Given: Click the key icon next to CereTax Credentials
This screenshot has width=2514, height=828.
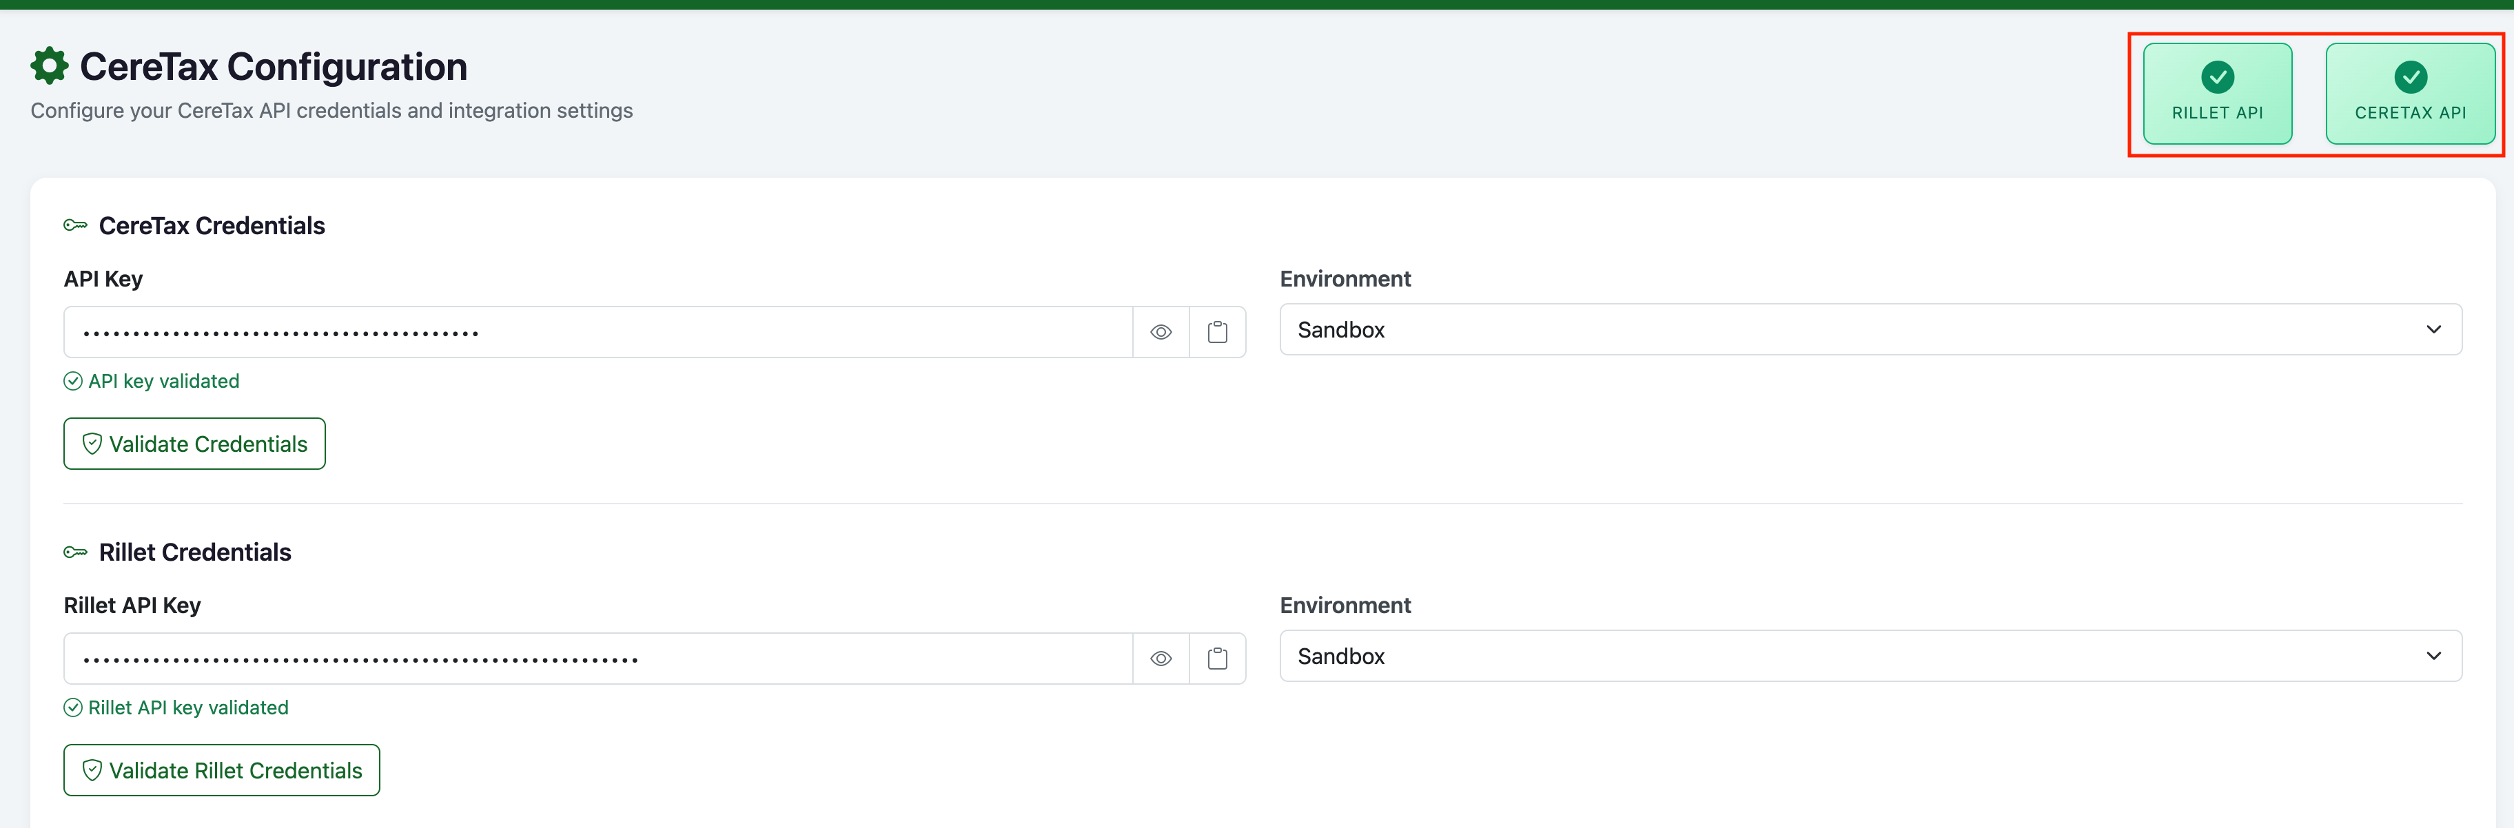Looking at the screenshot, I should (x=75, y=225).
